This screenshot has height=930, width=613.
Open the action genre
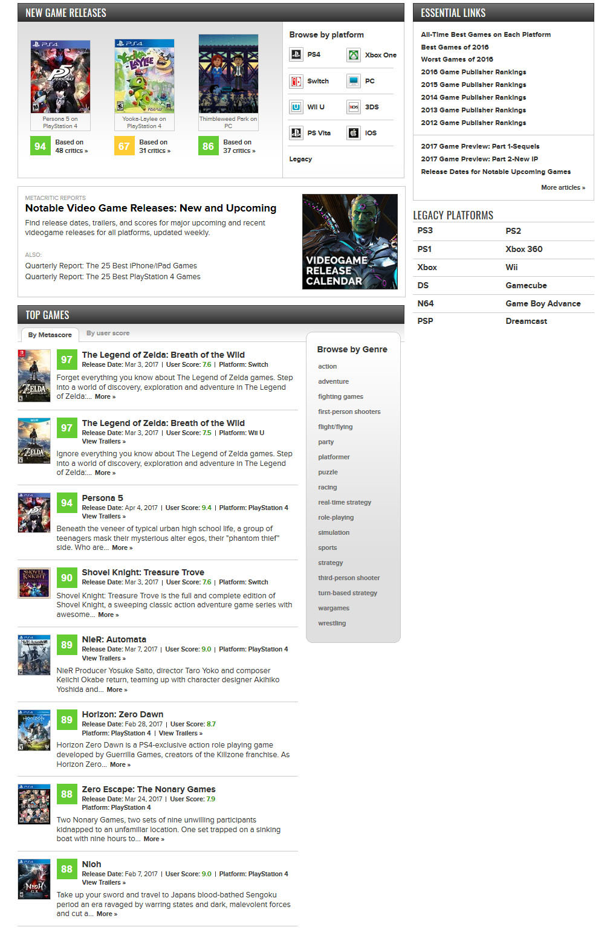pyautogui.click(x=328, y=366)
